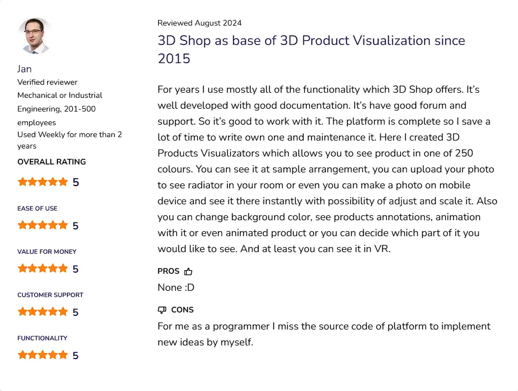Image resolution: width=518 pixels, height=391 pixels.
Task: Click the reviewer name Jan
Action: [24, 69]
